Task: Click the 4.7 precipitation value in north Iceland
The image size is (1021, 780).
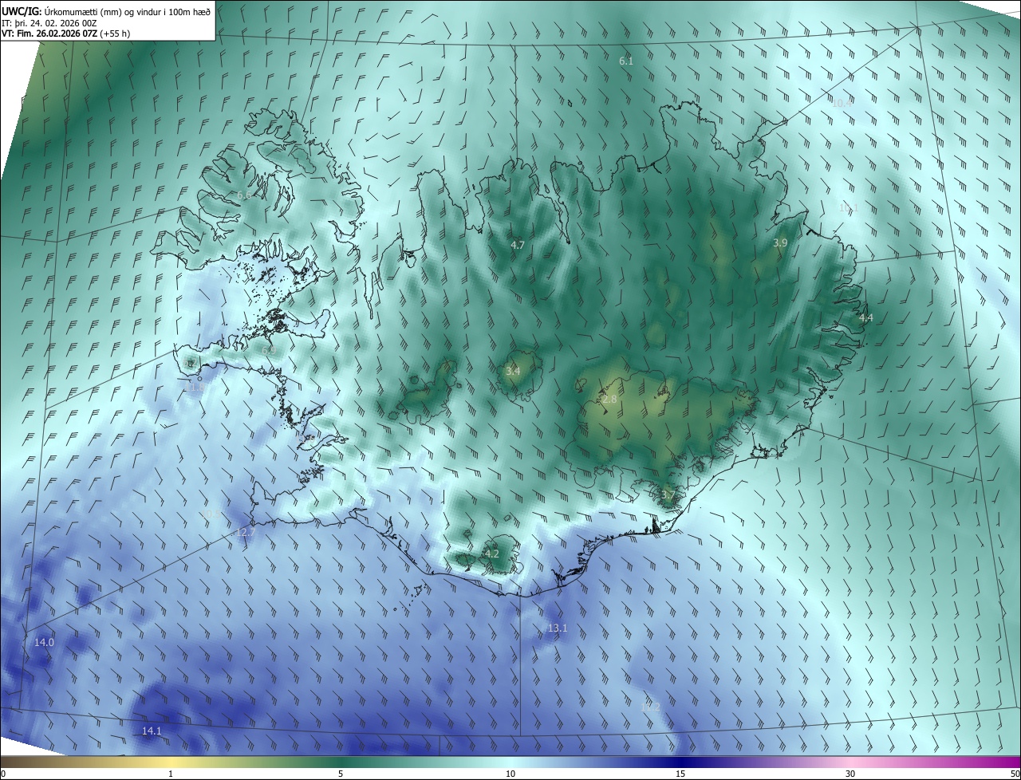Action: coord(518,245)
